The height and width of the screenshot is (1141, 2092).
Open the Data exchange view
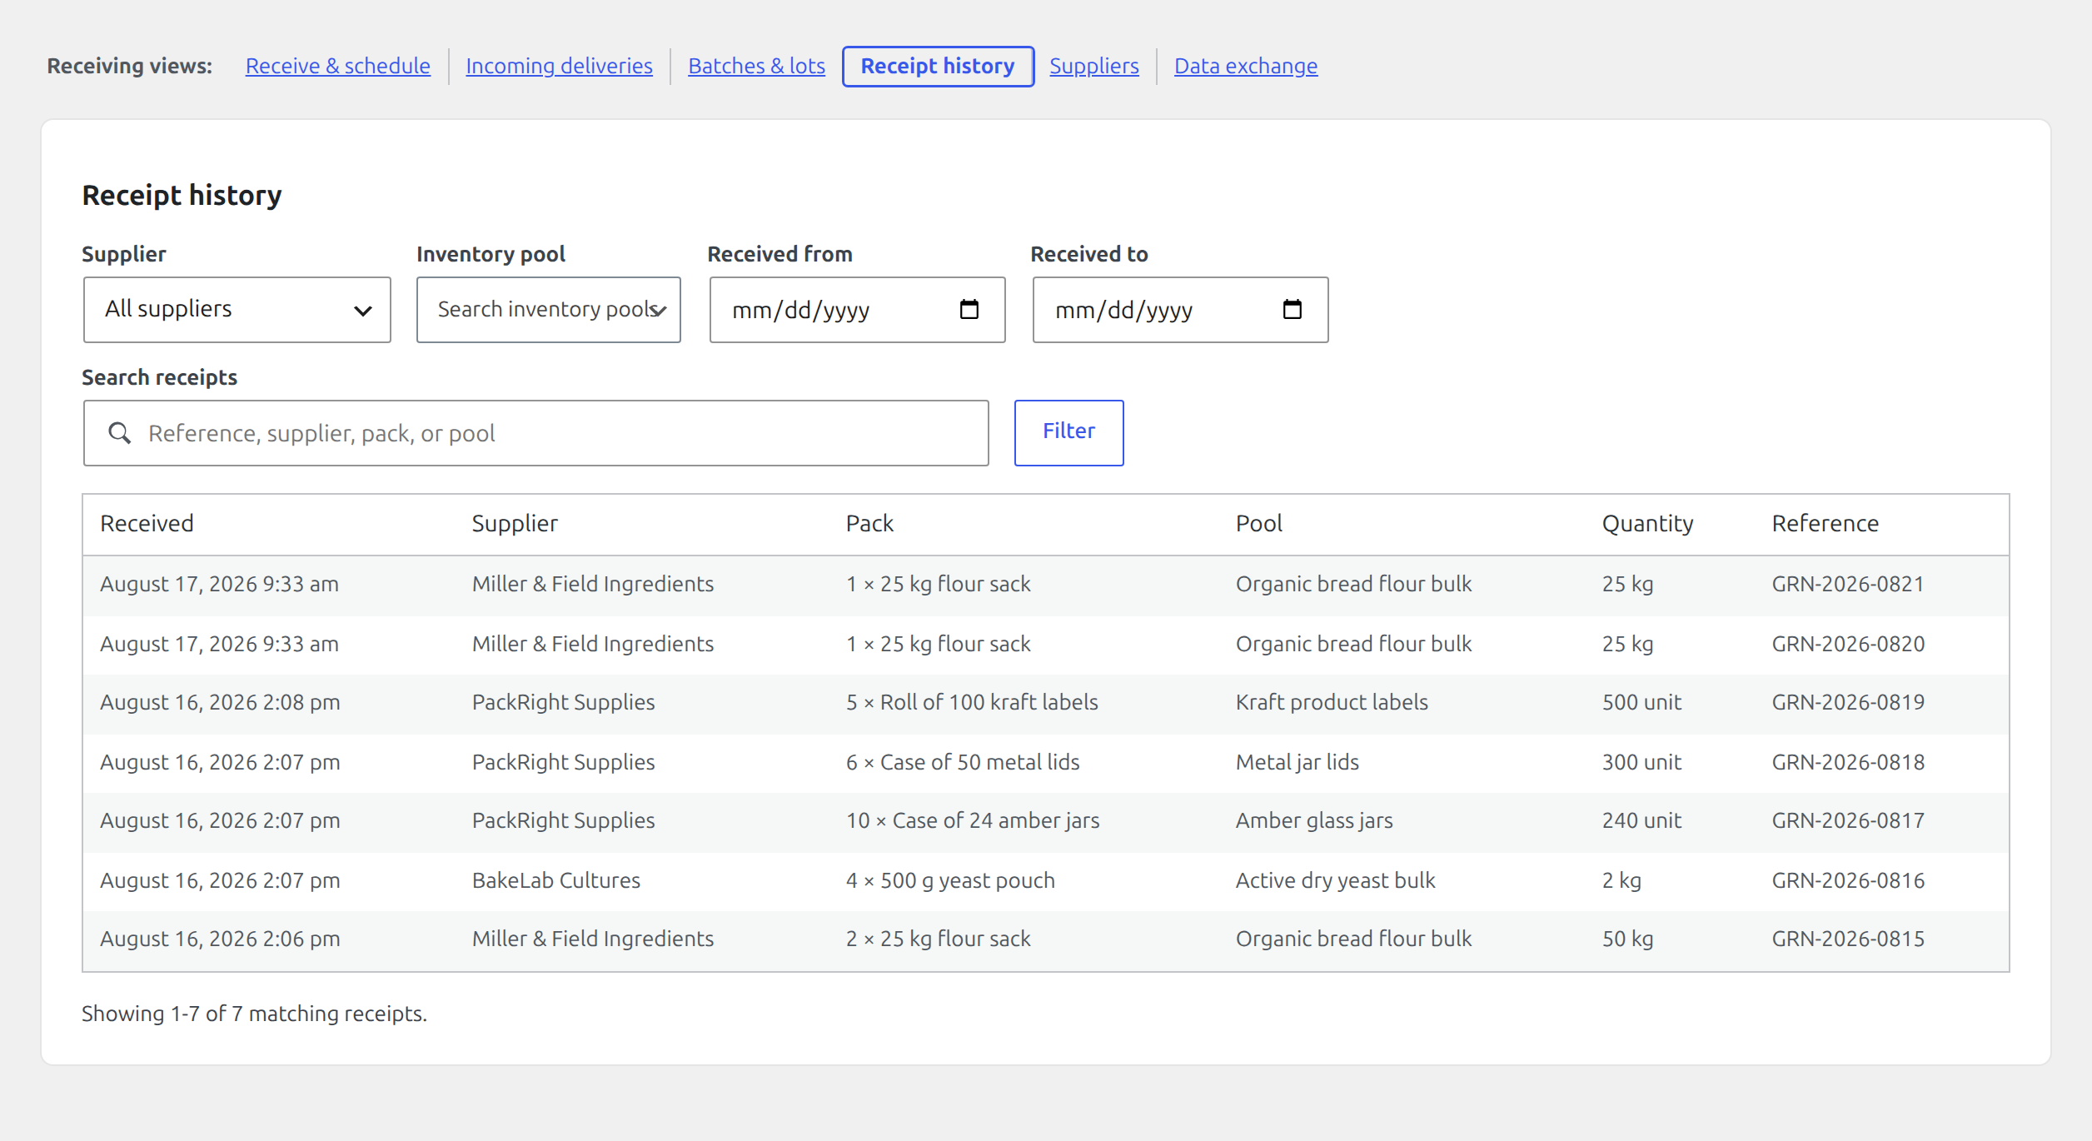coord(1245,66)
